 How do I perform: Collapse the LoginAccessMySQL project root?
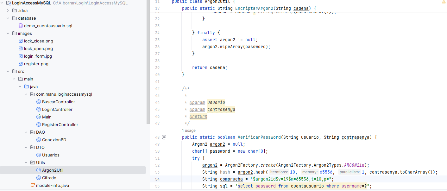pos(2,3)
